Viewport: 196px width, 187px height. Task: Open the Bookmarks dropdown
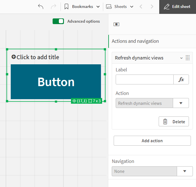click(x=82, y=7)
